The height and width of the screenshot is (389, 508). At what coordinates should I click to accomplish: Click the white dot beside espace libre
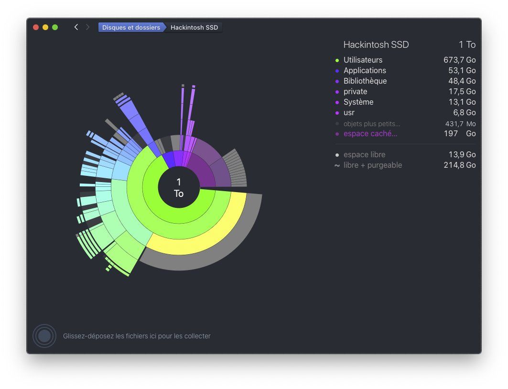tap(337, 155)
